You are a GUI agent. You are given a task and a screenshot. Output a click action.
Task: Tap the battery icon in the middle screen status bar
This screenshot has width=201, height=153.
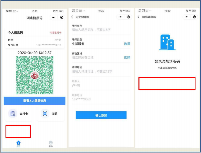pos(128,11)
